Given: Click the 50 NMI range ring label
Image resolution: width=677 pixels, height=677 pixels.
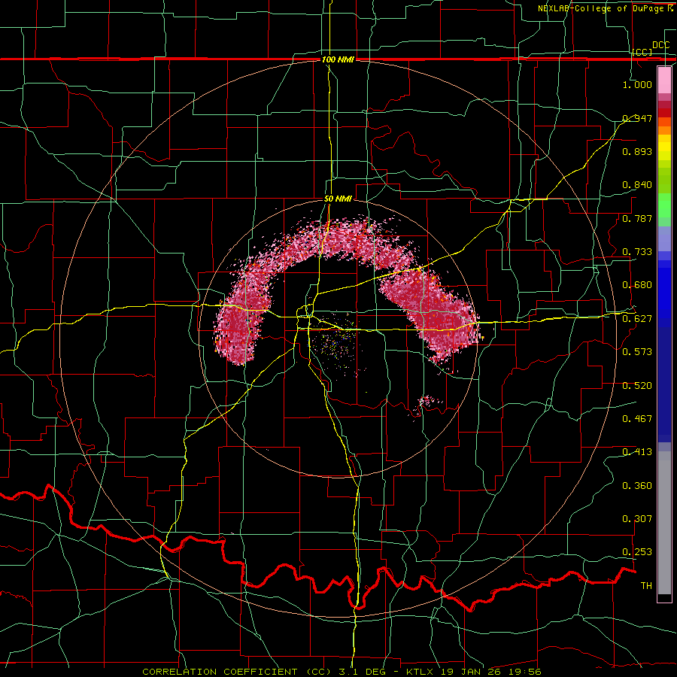Looking at the screenshot, I should pos(338,199).
